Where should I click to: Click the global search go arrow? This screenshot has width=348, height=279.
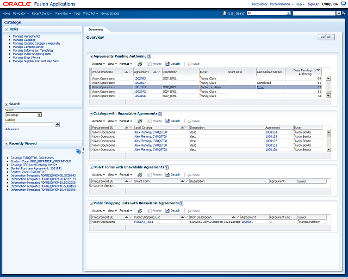click(x=338, y=13)
